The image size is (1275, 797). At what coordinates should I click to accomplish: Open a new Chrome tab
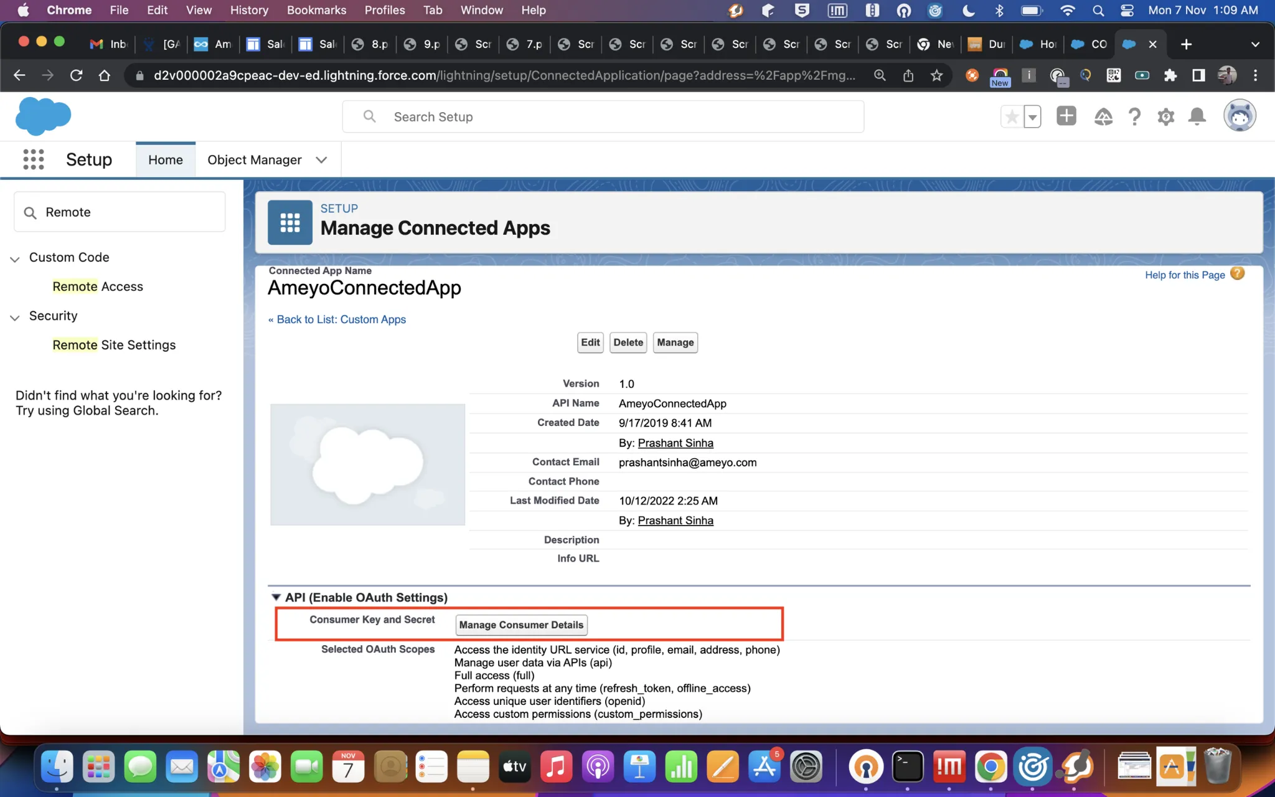click(1186, 44)
